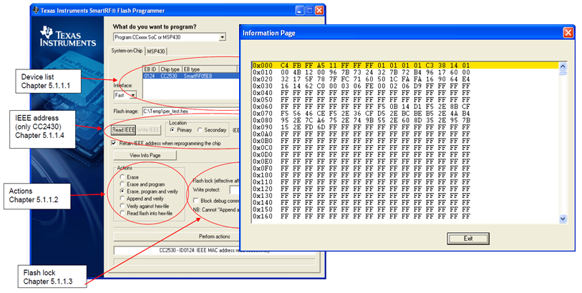Select Erase, program and verify radio button
The height and width of the screenshot is (293, 582).
(122, 191)
